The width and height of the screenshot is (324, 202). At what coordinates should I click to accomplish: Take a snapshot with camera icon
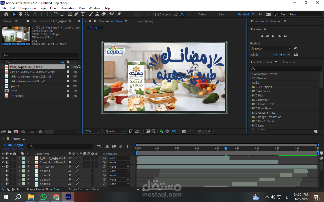pyautogui.click(x=184, y=131)
